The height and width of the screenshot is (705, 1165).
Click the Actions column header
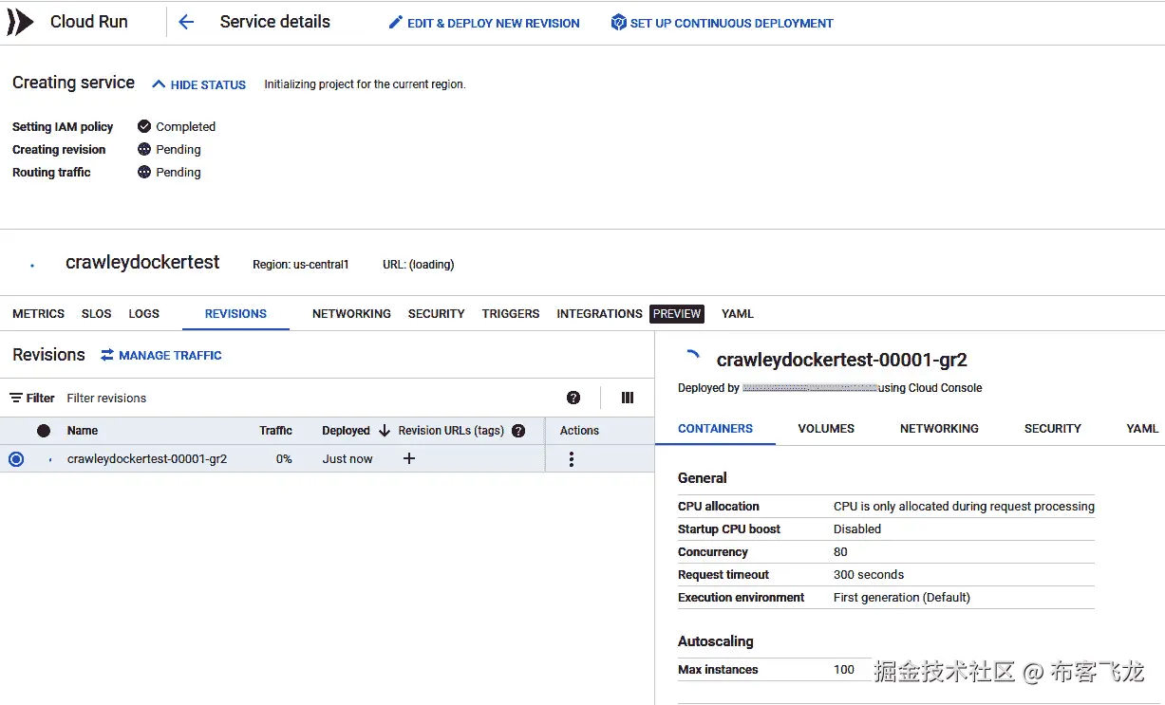(x=579, y=430)
